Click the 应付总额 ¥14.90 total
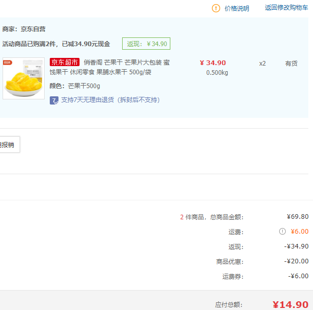Screen dimensions: 313x310 [x=290, y=305]
